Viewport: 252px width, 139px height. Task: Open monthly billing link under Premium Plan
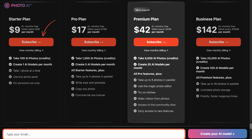click(x=156, y=51)
